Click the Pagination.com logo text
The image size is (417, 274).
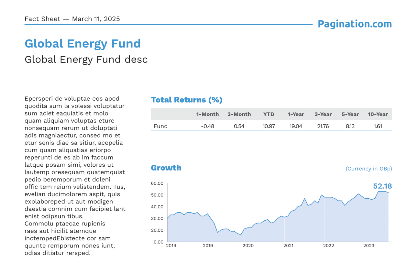tap(354, 24)
